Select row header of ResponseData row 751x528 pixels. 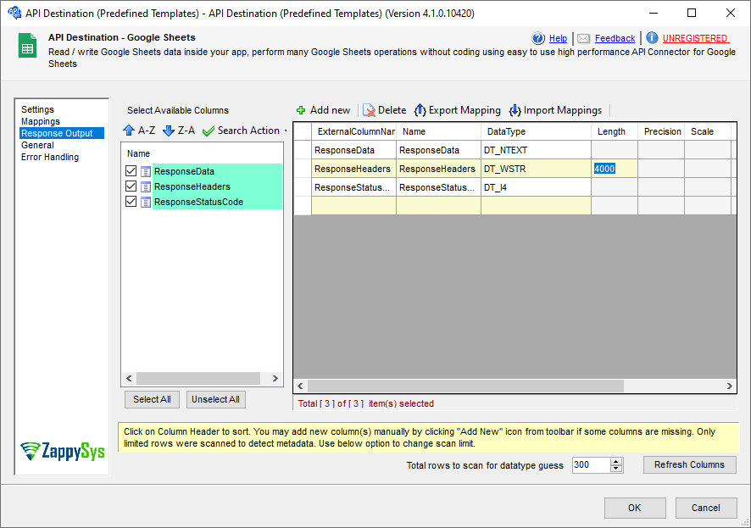click(303, 150)
